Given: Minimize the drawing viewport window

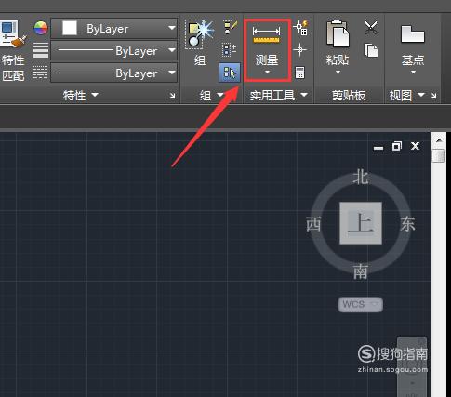Looking at the screenshot, I should point(378,148).
